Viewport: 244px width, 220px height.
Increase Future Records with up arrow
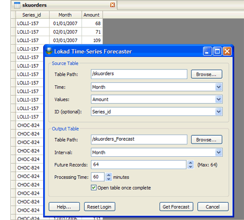[x=191, y=163]
